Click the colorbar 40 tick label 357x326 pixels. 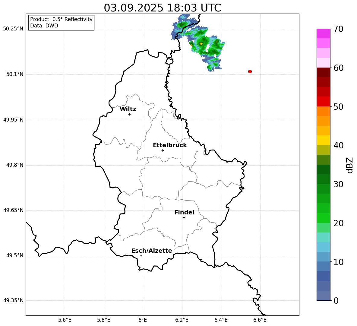(338, 145)
